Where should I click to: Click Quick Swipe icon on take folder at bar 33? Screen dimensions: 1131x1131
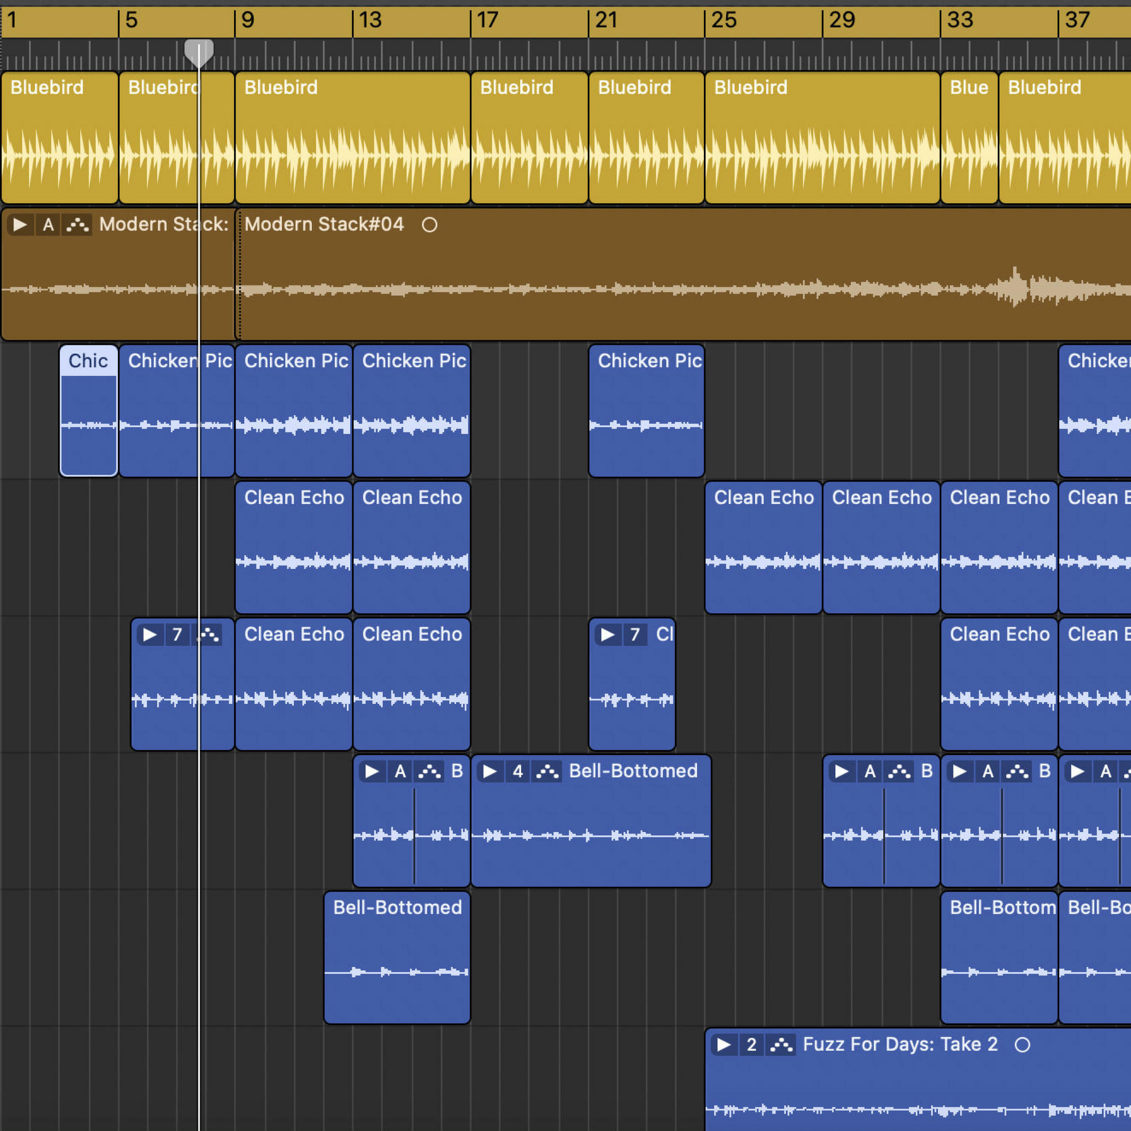(x=1017, y=772)
